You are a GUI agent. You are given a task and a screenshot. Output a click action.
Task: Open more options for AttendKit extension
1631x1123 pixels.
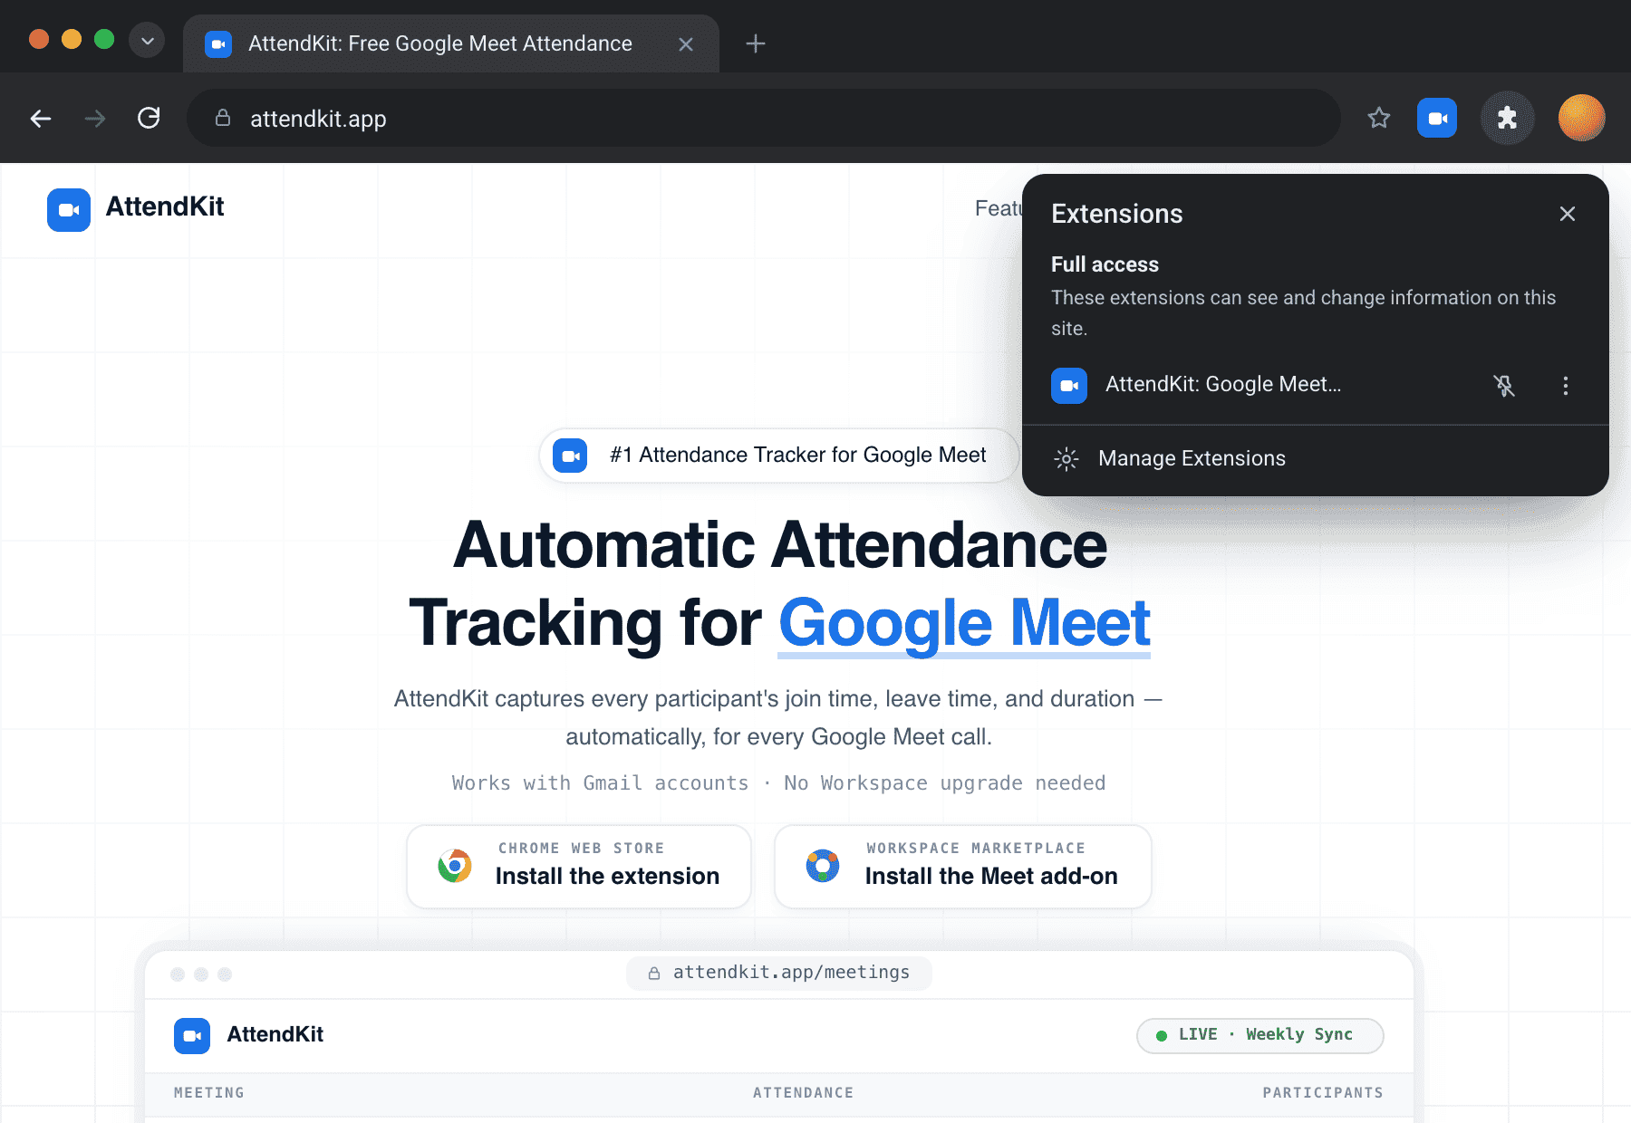pos(1566,386)
